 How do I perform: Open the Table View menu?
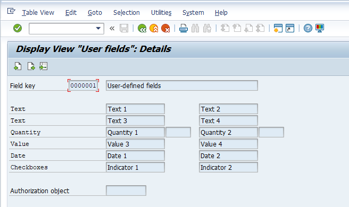click(x=38, y=13)
